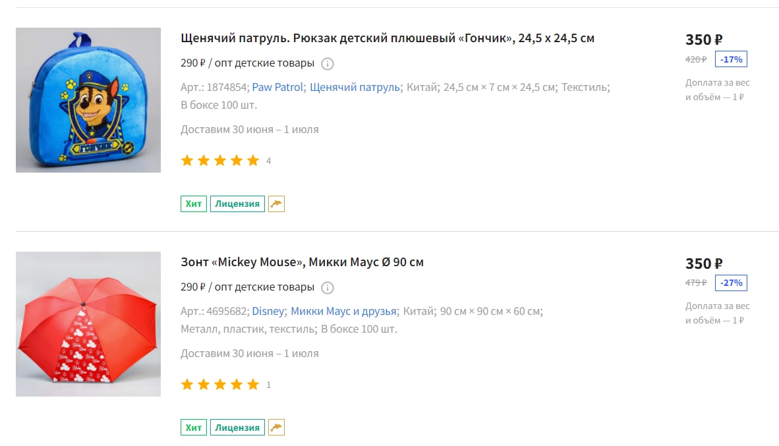Click the Лицензия badge on umbrella listing
779x446 pixels.
[x=237, y=427]
